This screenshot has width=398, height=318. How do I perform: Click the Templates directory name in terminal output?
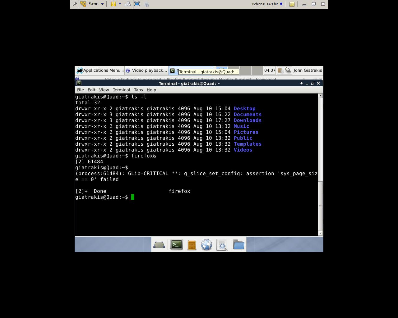(248, 144)
